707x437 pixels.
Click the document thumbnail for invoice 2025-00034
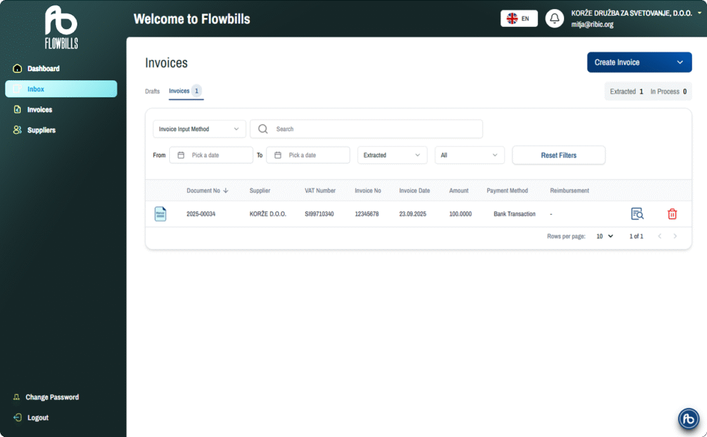pos(160,213)
